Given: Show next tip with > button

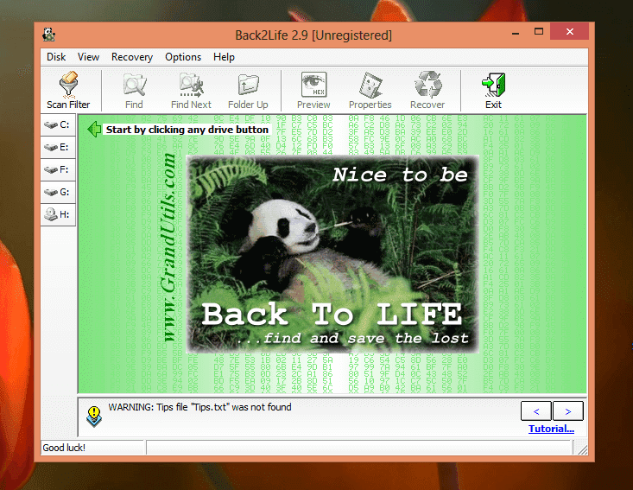Looking at the screenshot, I should [x=568, y=411].
